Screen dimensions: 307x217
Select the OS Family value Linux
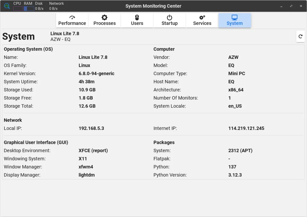click(84, 65)
